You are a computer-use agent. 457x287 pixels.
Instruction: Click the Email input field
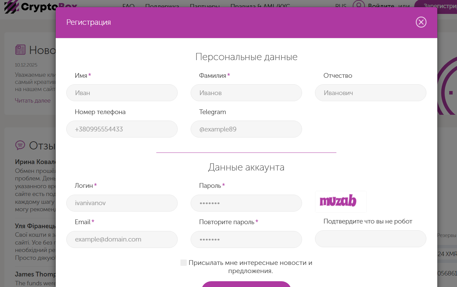pos(122,239)
